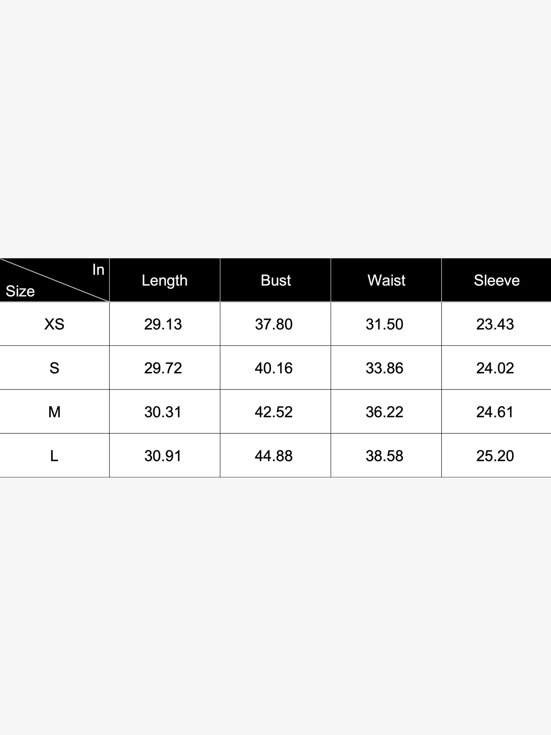The image size is (551, 735).
Task: Click the XS length value 29.13
Action: tap(163, 324)
